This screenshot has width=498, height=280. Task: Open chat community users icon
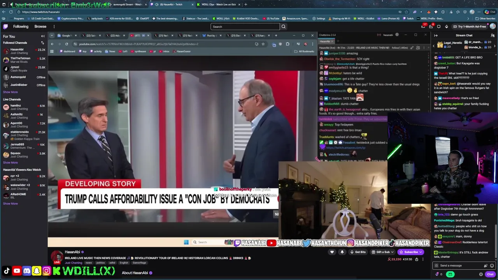point(493,35)
